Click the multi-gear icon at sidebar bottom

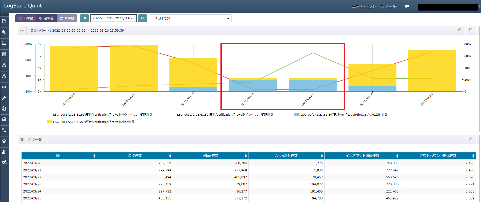click(x=4, y=162)
